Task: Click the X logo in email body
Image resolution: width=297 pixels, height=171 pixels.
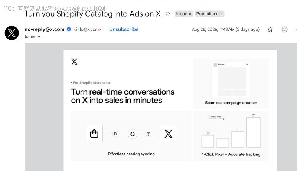Action: pos(74,62)
